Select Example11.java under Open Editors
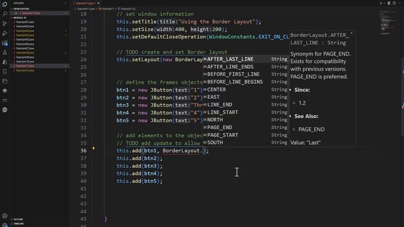The width and height of the screenshot is (404, 227). 39,13
